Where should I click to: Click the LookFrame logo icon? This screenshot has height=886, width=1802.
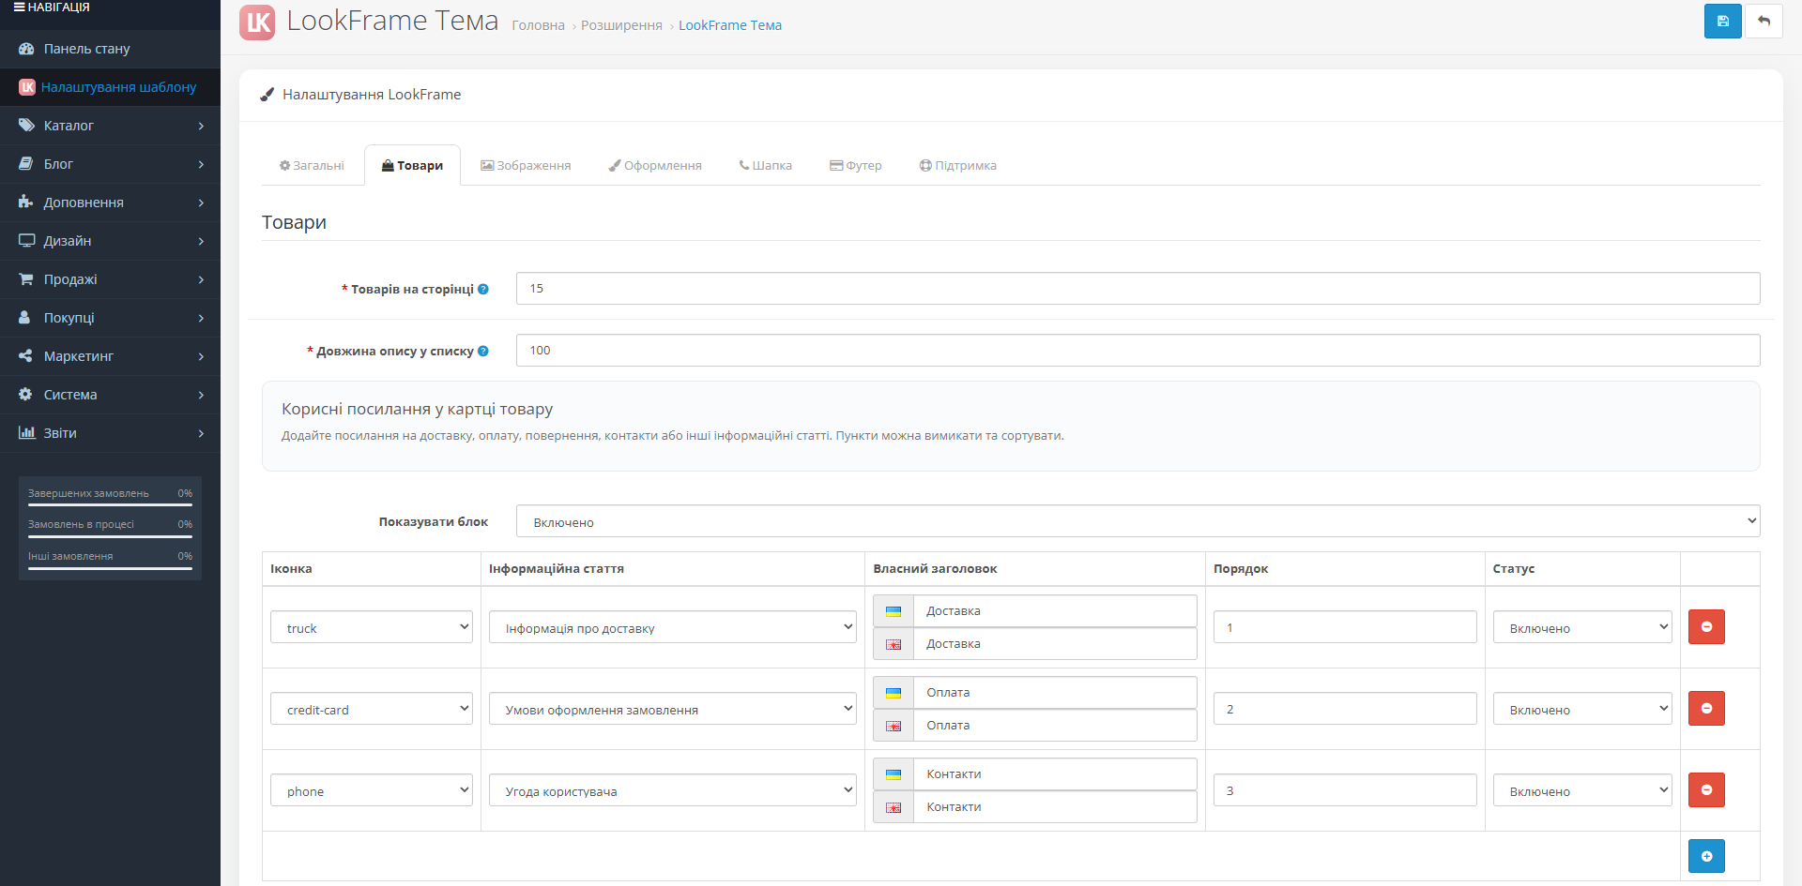[257, 23]
